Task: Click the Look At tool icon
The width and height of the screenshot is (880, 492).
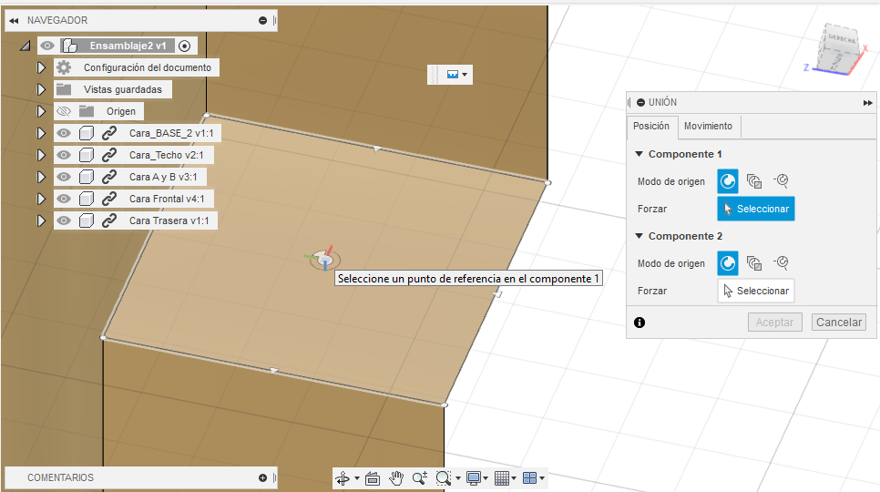Action: tap(372, 478)
